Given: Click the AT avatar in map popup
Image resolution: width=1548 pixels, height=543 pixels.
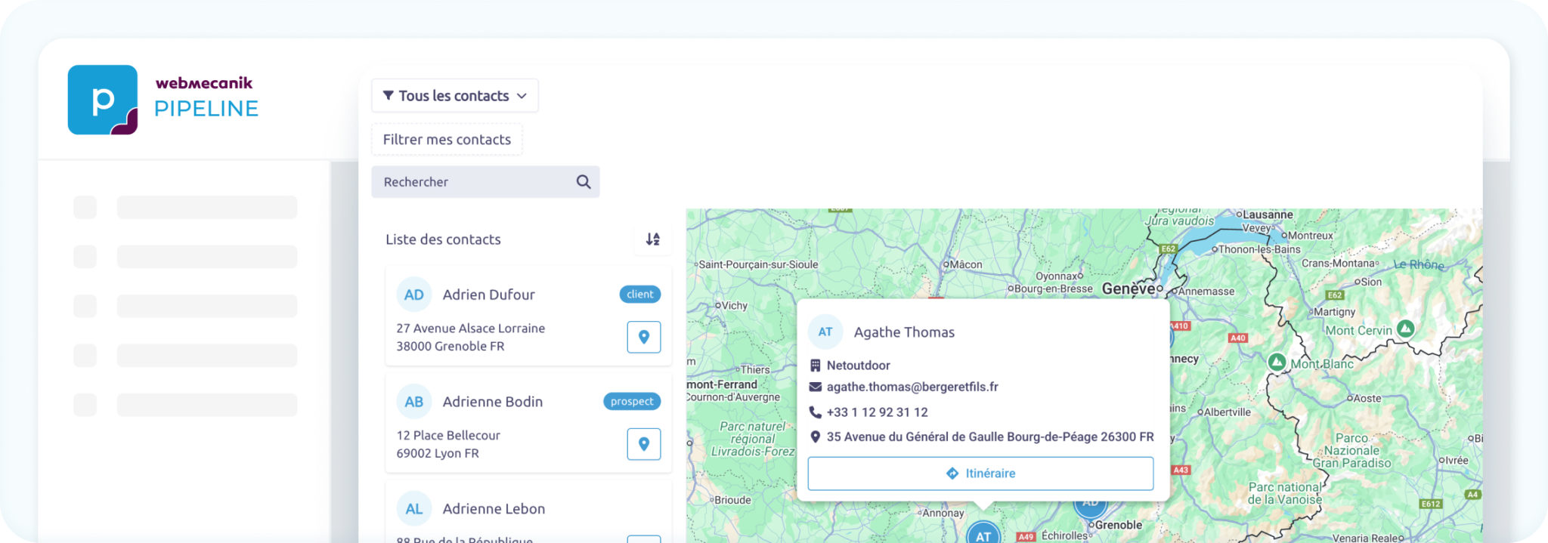Looking at the screenshot, I should (x=825, y=332).
